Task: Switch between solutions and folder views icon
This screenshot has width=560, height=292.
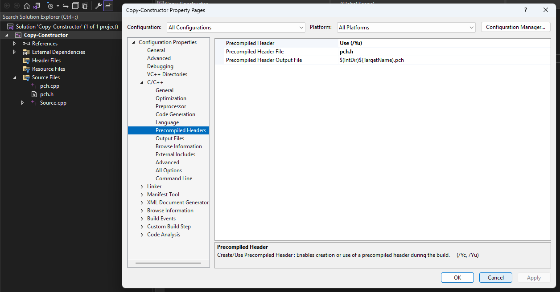Action: point(37,6)
